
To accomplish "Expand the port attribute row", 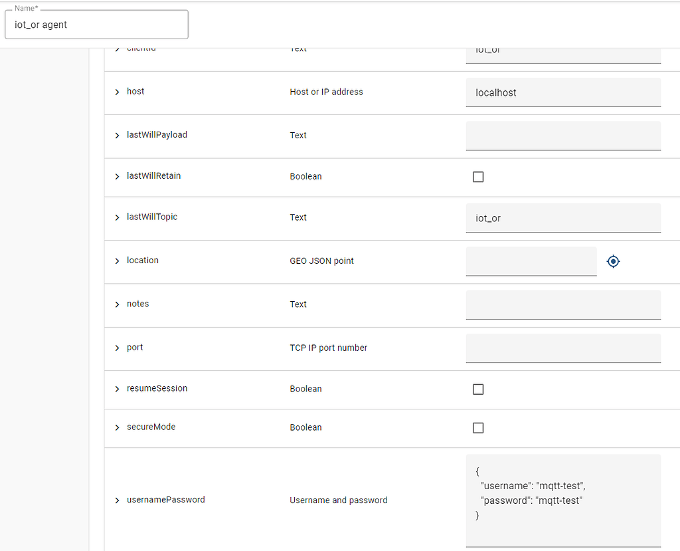I will [117, 348].
